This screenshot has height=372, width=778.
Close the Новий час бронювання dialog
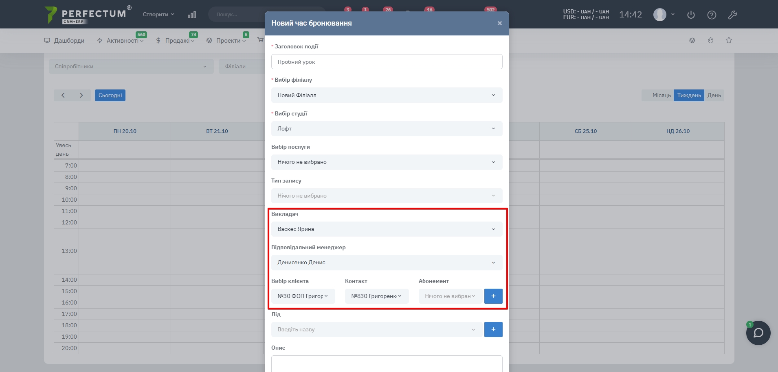(499, 23)
